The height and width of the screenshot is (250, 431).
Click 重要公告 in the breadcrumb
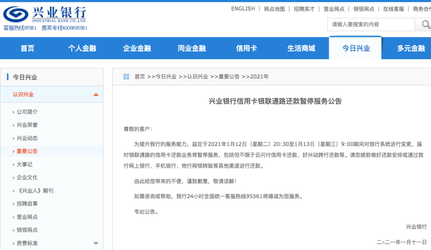[x=229, y=77]
